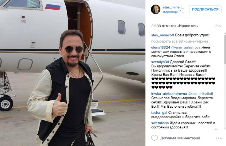The width and height of the screenshot is (226, 146).
Task: View the 3 588 отметок «Нравится» likes list
Action: (175, 26)
